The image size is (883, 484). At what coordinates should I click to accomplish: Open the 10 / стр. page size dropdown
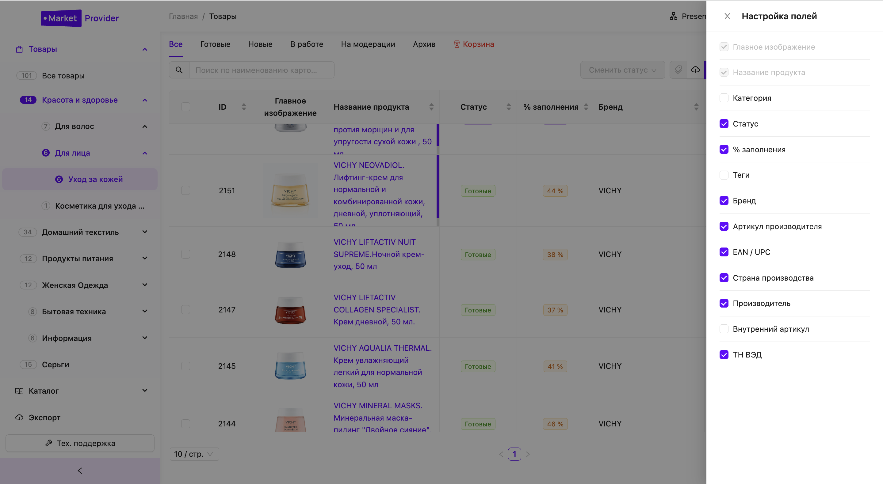coord(194,454)
